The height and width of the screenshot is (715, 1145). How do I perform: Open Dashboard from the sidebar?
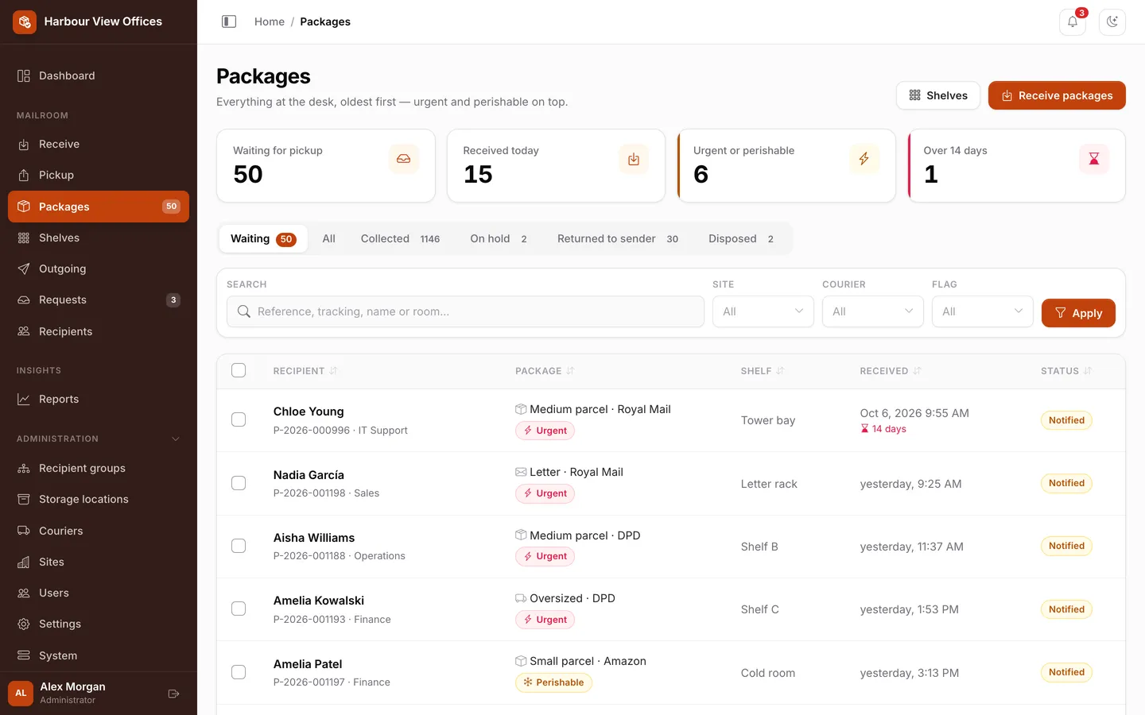99,75
